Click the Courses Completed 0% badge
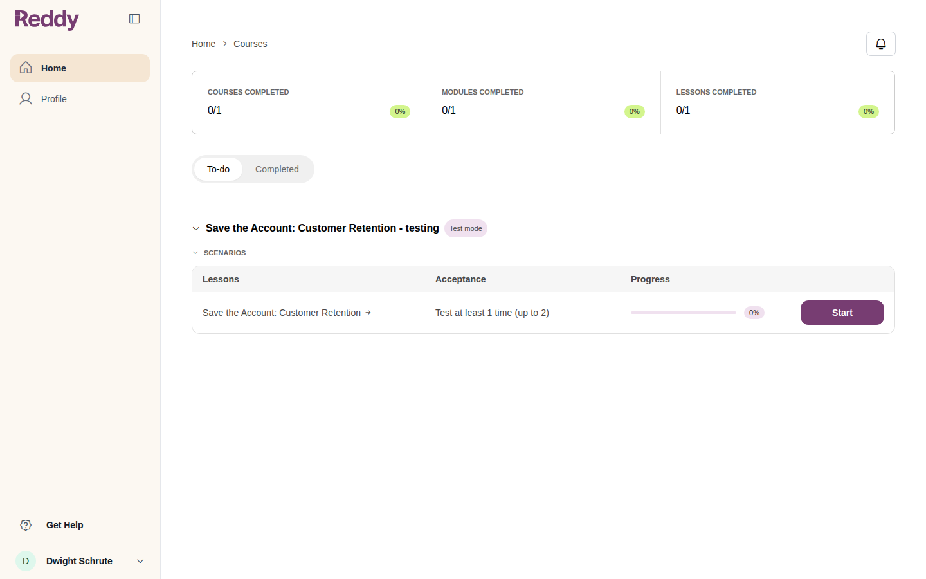 coord(400,111)
